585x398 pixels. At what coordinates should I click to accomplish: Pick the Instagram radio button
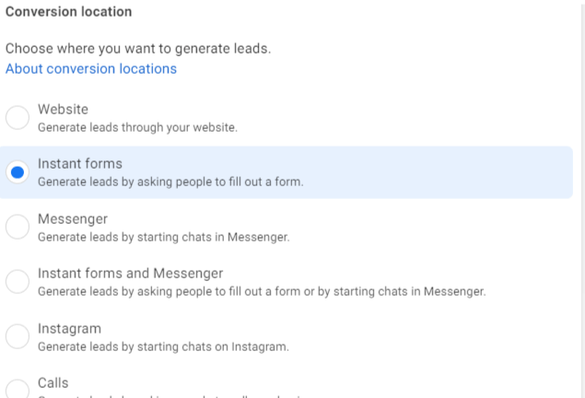point(18,337)
